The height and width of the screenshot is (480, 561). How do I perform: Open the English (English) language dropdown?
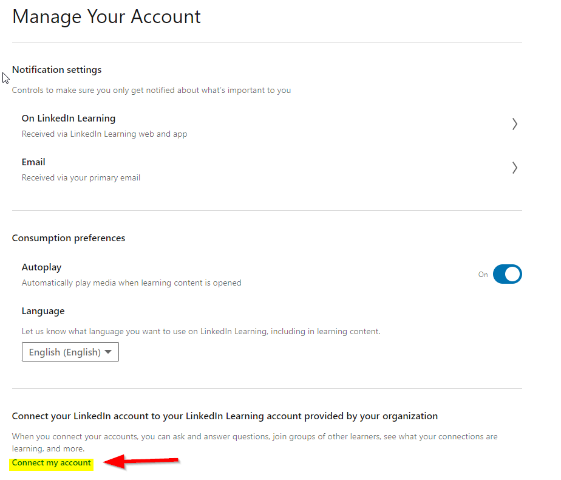click(70, 352)
